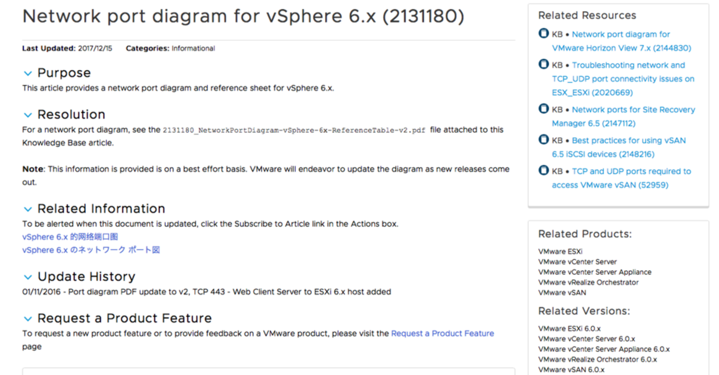Click KB icon beside TCP and UDP ports link

tap(544, 170)
